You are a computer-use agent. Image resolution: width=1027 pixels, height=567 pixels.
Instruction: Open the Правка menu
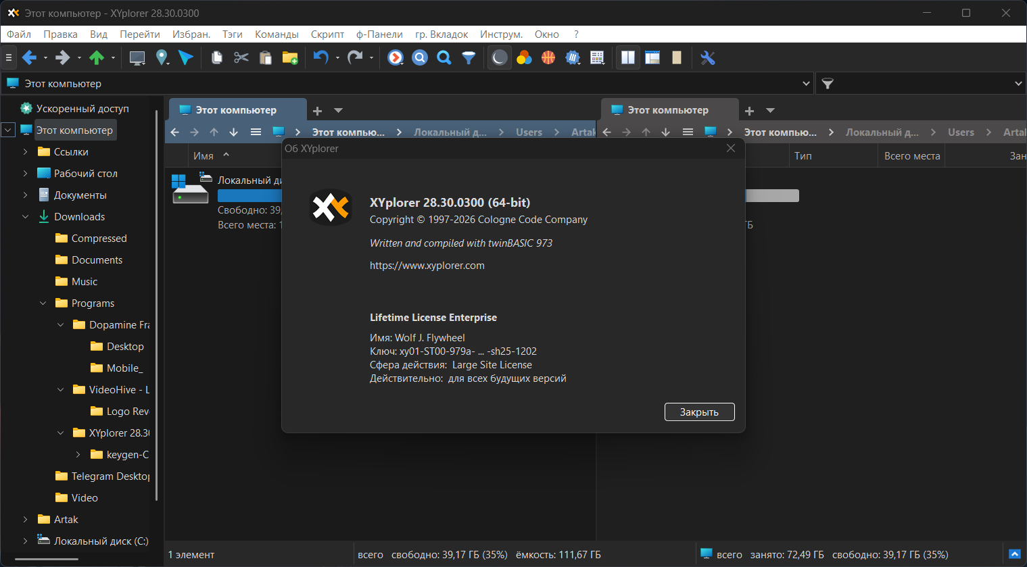(x=60, y=34)
